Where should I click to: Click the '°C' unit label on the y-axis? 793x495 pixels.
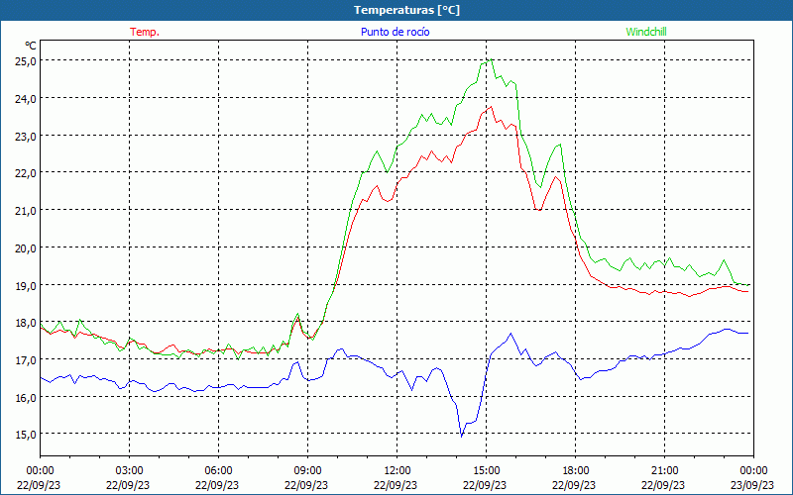tap(31, 46)
